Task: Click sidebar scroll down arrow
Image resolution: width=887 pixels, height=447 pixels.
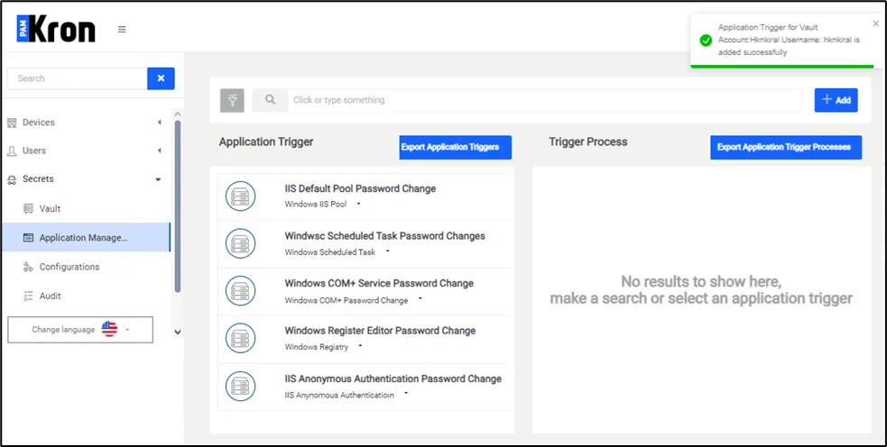Action: coord(178,333)
